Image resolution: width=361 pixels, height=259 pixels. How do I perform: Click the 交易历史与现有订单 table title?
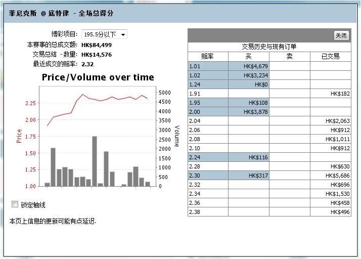tap(269, 47)
